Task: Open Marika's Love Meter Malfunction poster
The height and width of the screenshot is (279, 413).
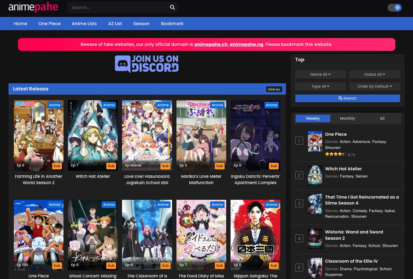Action: [x=201, y=135]
